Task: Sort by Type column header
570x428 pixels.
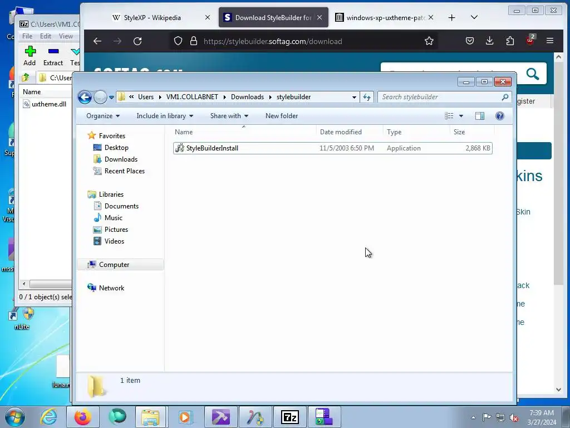Action: coord(416,132)
